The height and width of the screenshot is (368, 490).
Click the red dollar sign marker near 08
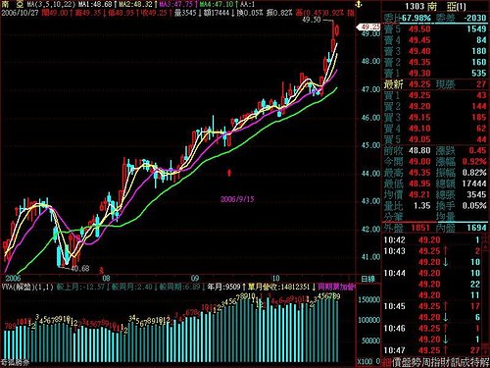click(x=102, y=271)
